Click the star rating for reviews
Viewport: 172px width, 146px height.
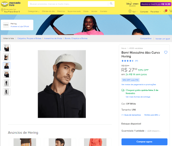coord(127,61)
